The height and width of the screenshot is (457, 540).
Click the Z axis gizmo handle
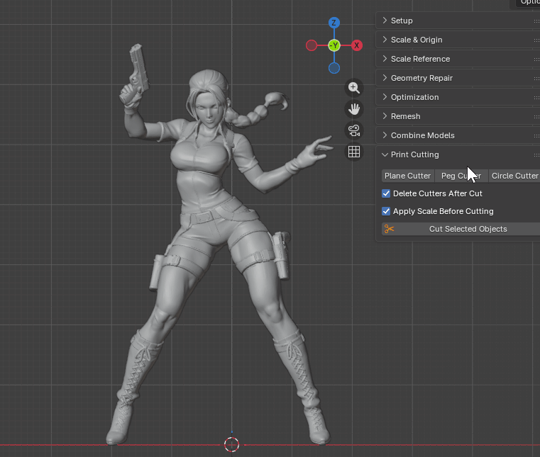coord(334,23)
